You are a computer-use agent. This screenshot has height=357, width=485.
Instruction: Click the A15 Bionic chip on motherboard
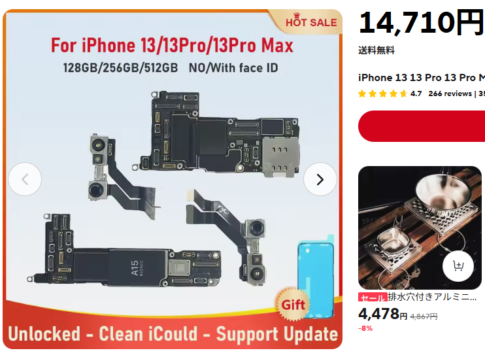pyautogui.click(x=137, y=267)
